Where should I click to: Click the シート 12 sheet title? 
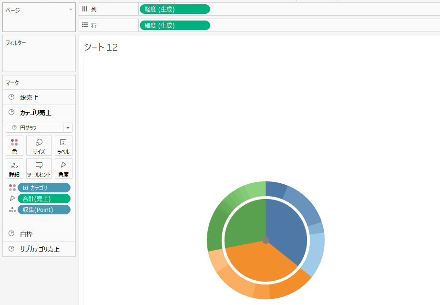[x=101, y=47]
